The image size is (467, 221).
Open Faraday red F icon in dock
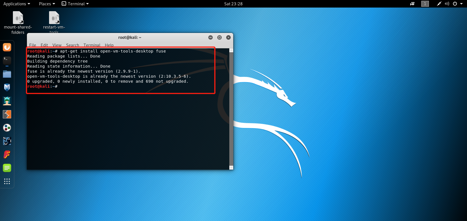(7, 155)
